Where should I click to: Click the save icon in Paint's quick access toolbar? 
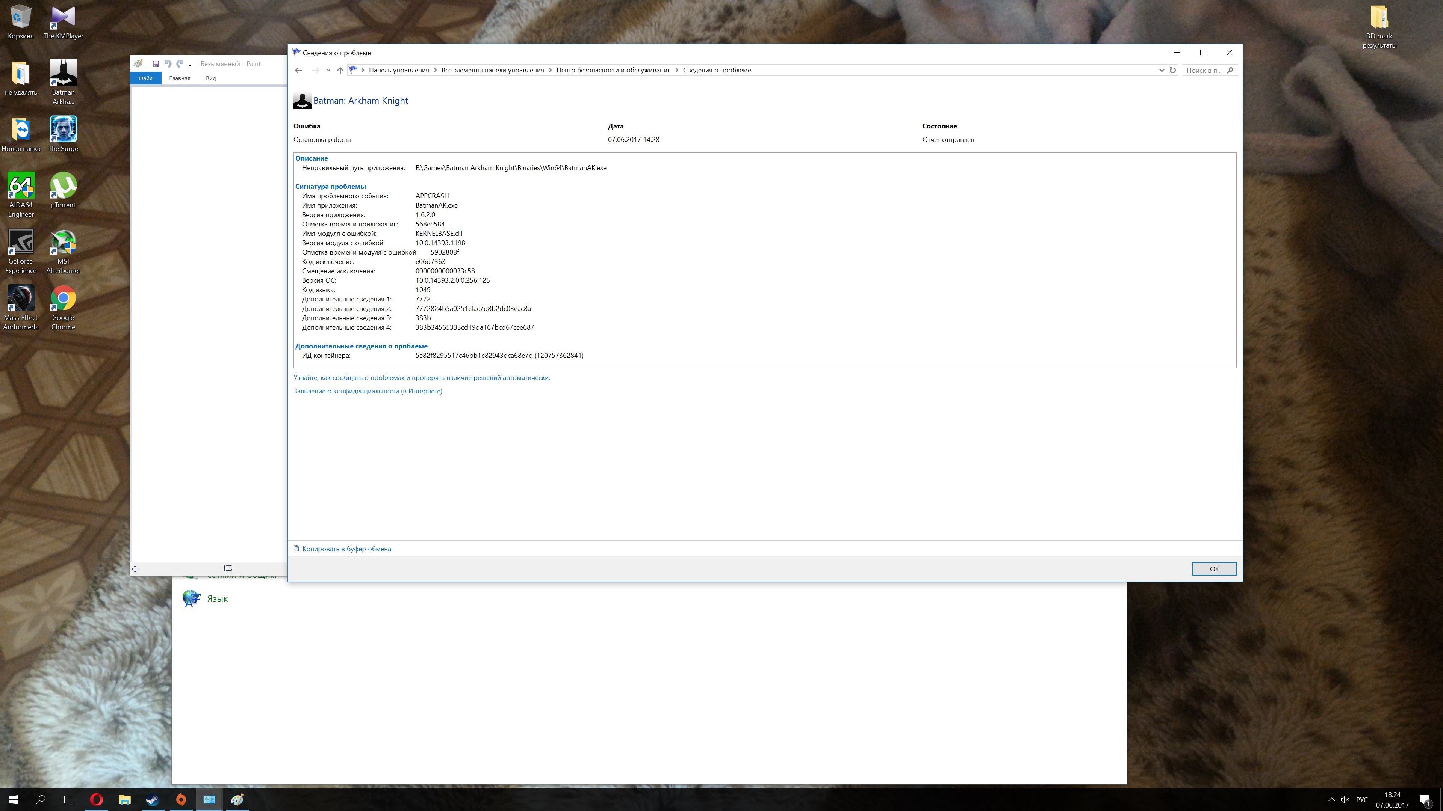pyautogui.click(x=156, y=64)
